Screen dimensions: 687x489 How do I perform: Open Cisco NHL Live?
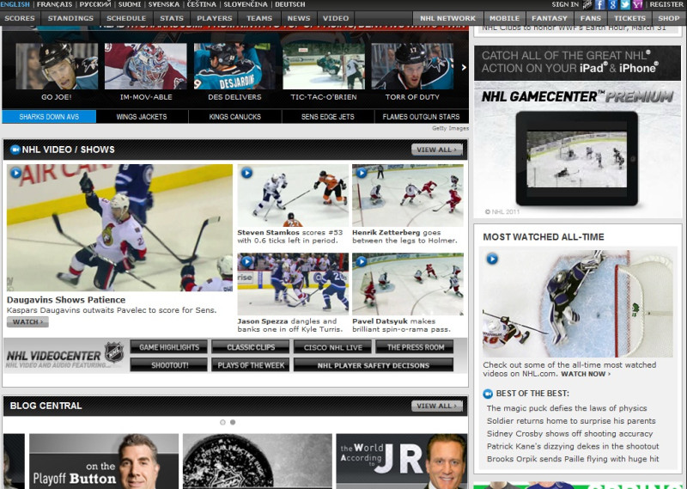[332, 347]
